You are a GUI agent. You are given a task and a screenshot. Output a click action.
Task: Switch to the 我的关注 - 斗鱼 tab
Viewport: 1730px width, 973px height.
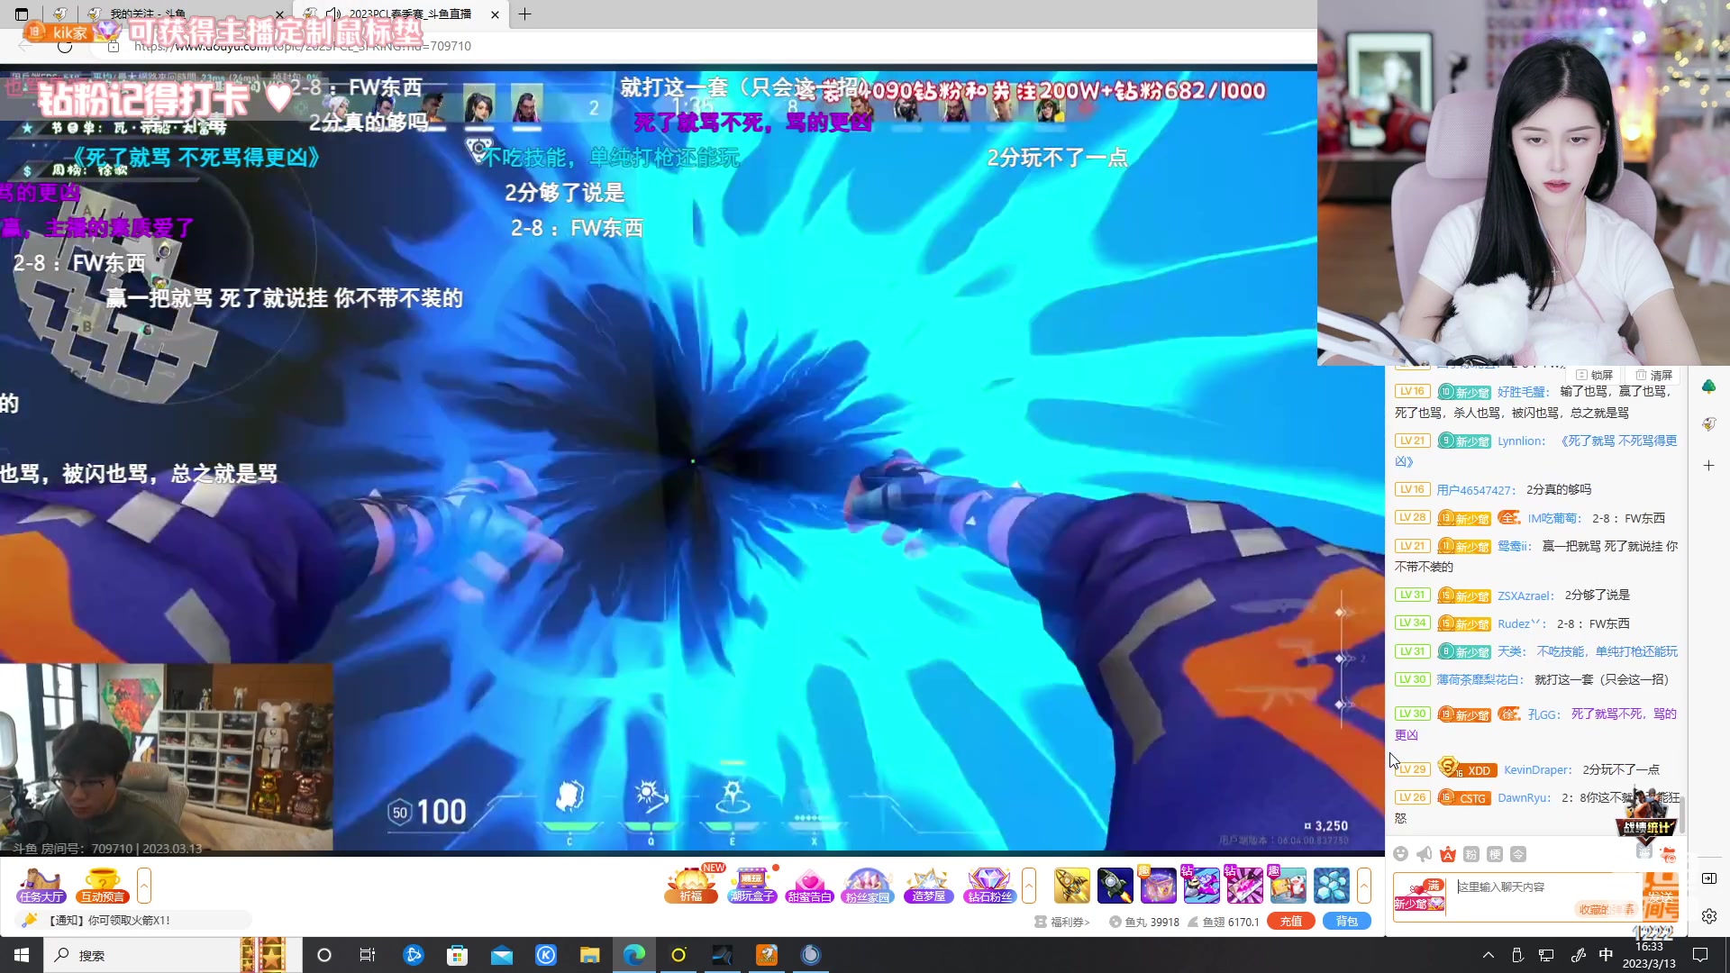tap(186, 14)
